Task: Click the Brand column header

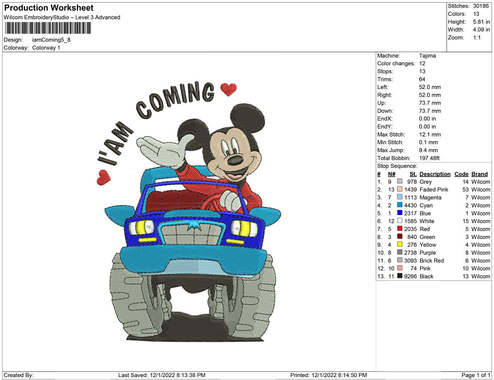Action: point(480,174)
